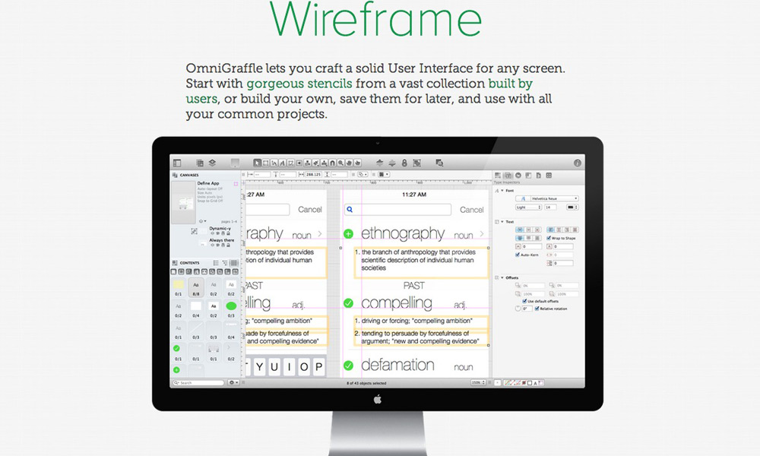Toggle Use default offsets checkbox

click(x=524, y=302)
